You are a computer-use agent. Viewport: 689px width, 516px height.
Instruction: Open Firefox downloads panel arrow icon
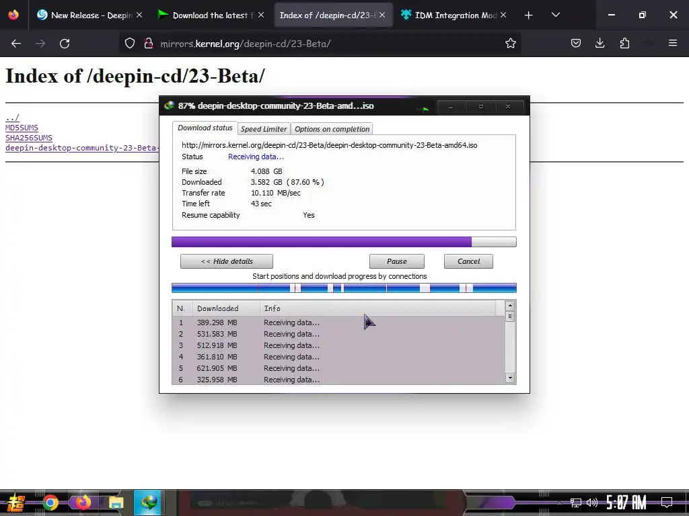pyautogui.click(x=600, y=44)
